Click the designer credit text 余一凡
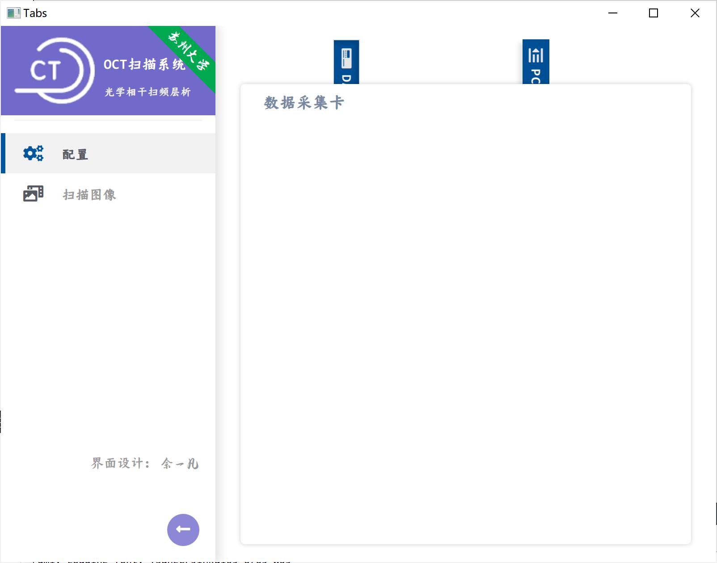This screenshot has width=717, height=563. coord(179,463)
